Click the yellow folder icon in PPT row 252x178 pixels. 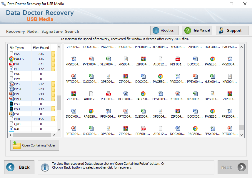point(53,94)
